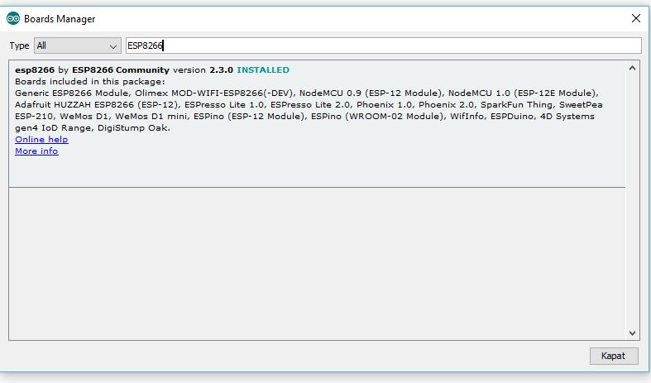Viewport: 651px width, 383px height.
Task: Click the Arduino logo in title bar
Action: (13, 18)
